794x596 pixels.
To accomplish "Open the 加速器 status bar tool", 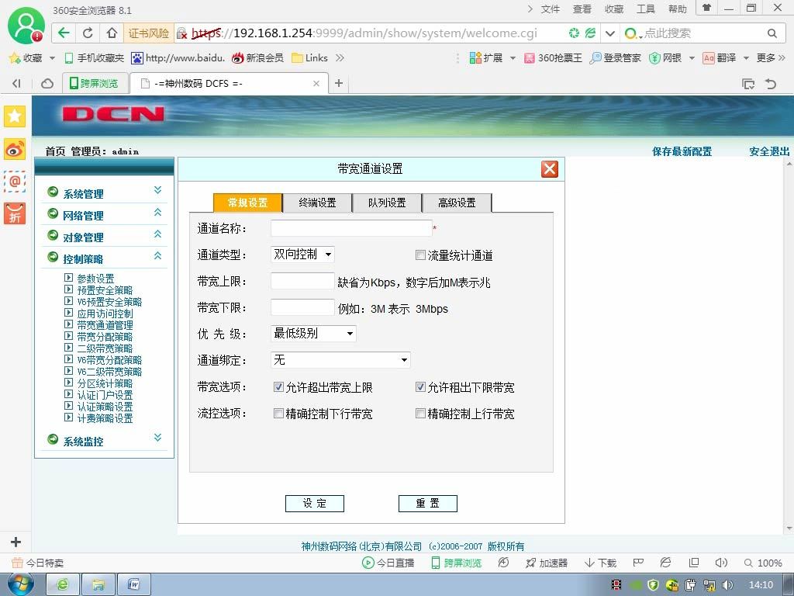I will tap(547, 563).
